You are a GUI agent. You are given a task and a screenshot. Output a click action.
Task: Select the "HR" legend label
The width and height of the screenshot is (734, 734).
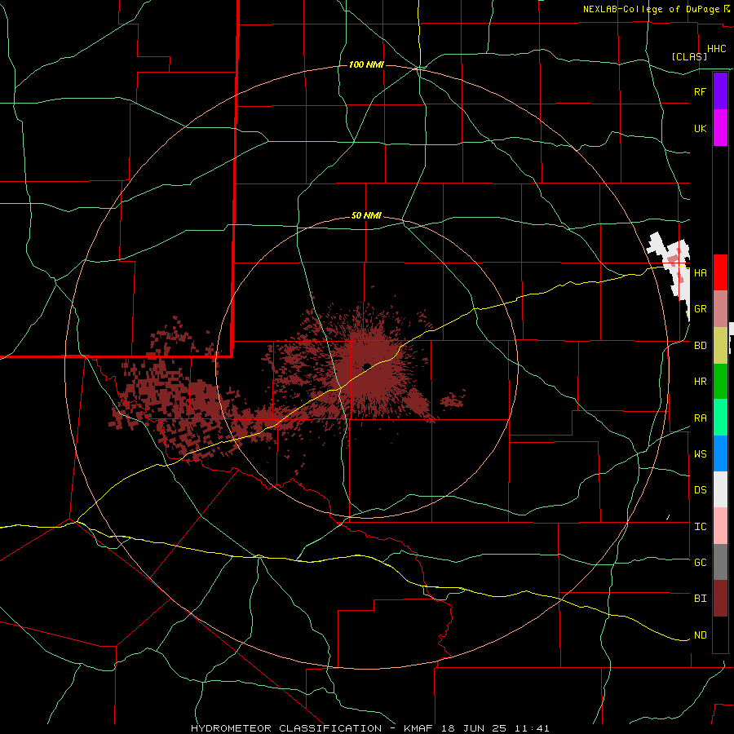click(700, 382)
